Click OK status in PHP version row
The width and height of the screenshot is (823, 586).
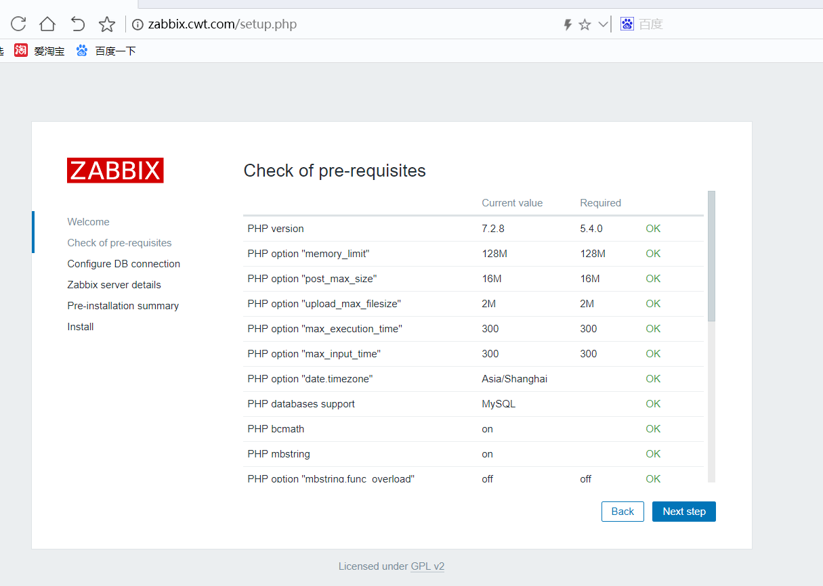pos(653,229)
